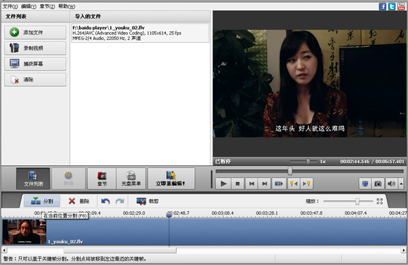Image resolution: width=408 pixels, height=265 pixels.
Task: Switch to the File List (文件列表) tab
Action: point(33,179)
